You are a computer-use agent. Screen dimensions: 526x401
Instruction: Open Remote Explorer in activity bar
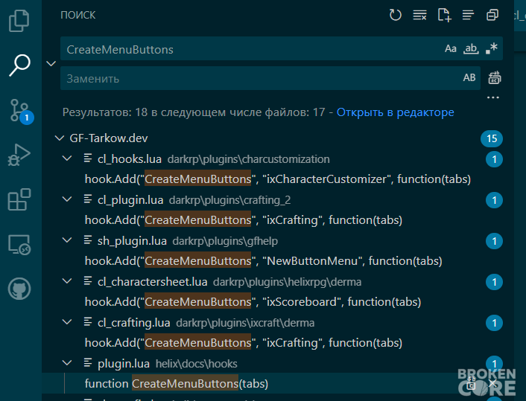coord(19,245)
